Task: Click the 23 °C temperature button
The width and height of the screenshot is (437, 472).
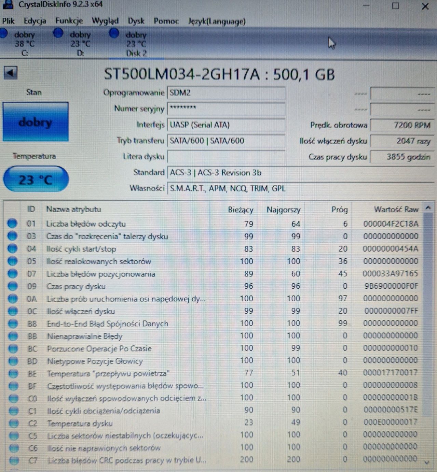Action: [x=36, y=179]
